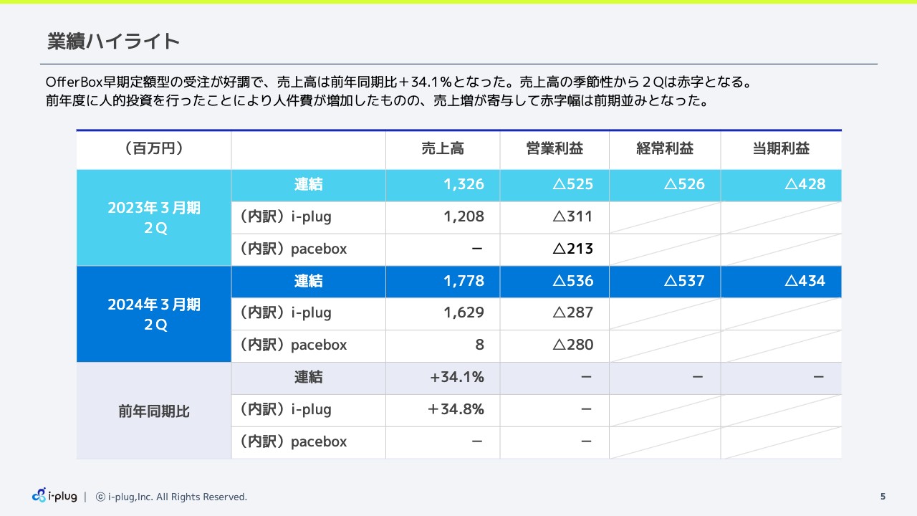Click the 連結 cell for 2024年３月期
The image size is (917, 516).
coord(308,281)
